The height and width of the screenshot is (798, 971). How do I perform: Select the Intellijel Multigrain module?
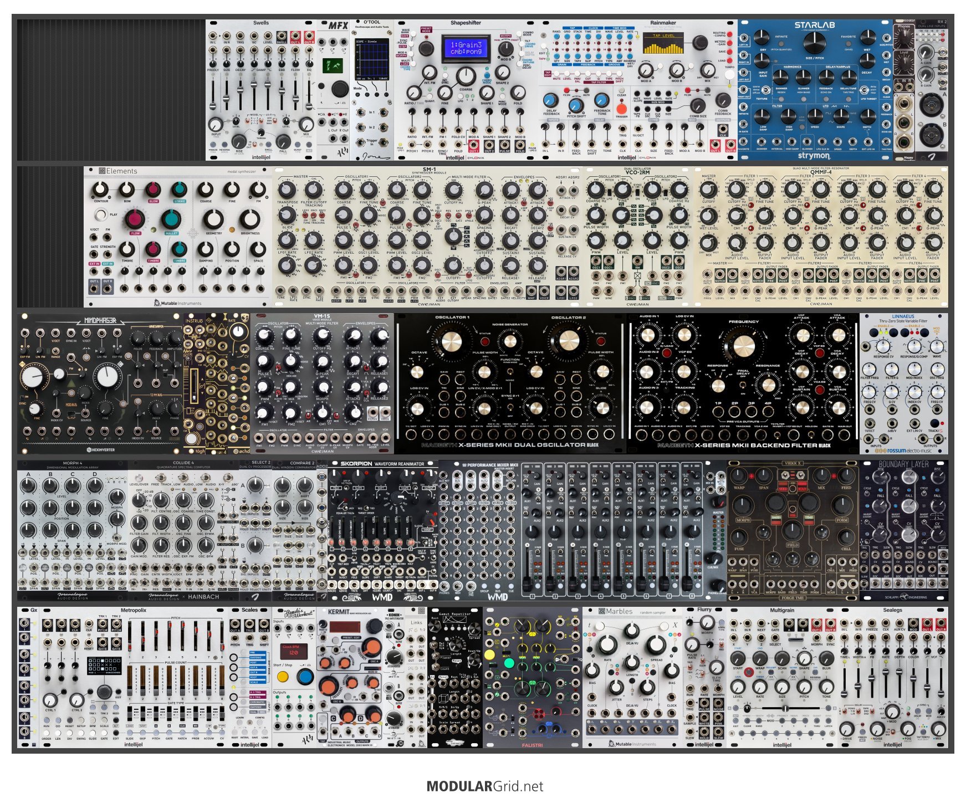(782, 677)
